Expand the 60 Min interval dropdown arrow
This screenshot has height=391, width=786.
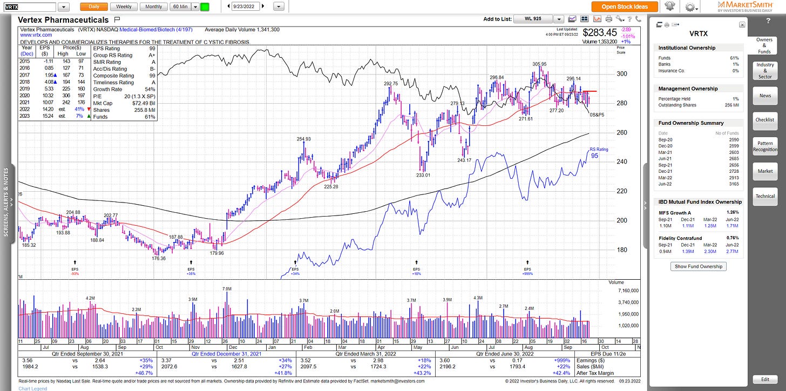coord(194,6)
